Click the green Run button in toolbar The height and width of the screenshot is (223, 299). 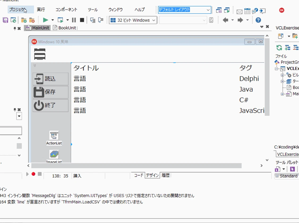click(x=45, y=20)
